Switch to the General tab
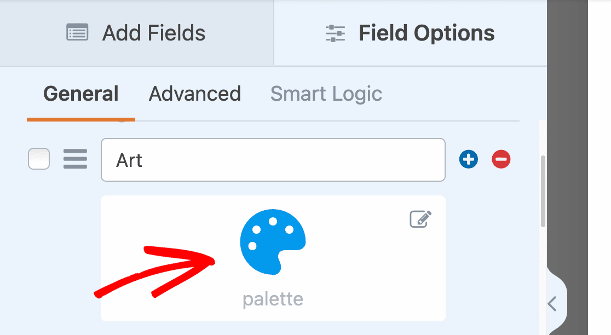 pyautogui.click(x=81, y=94)
